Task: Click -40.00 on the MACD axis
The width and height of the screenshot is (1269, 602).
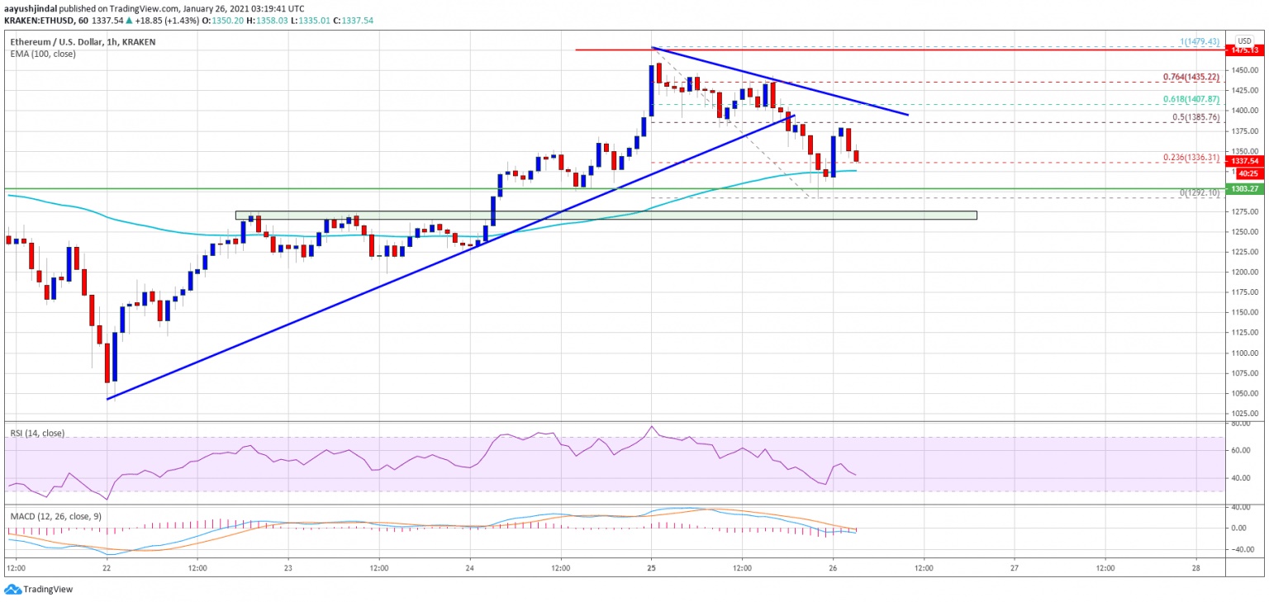Action: pos(1243,548)
